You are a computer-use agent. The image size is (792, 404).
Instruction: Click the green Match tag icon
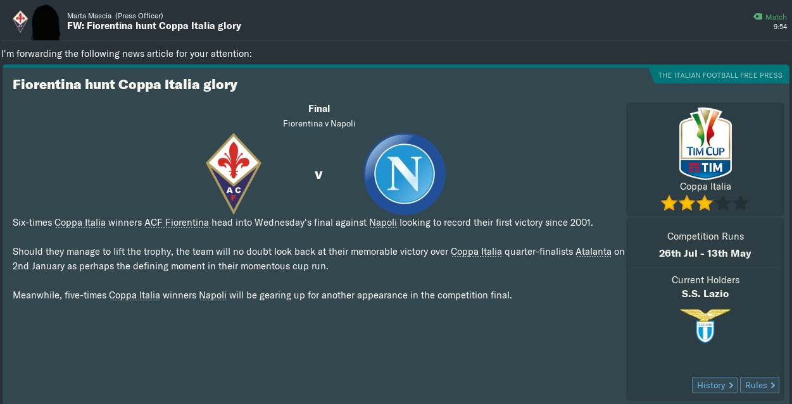(x=758, y=17)
